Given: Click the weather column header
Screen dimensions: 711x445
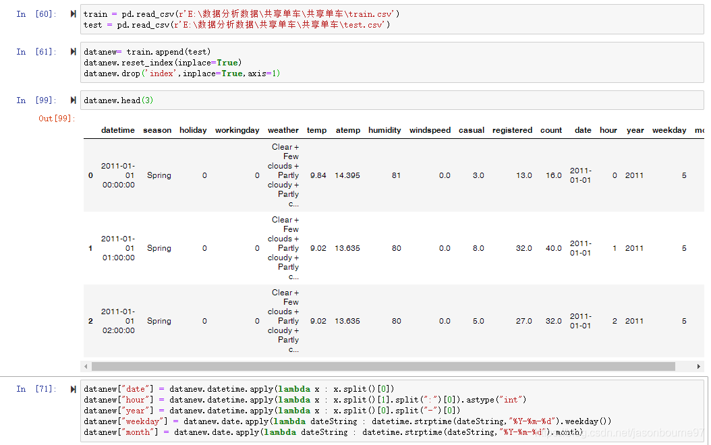Looking at the screenshot, I should pyautogui.click(x=283, y=130).
